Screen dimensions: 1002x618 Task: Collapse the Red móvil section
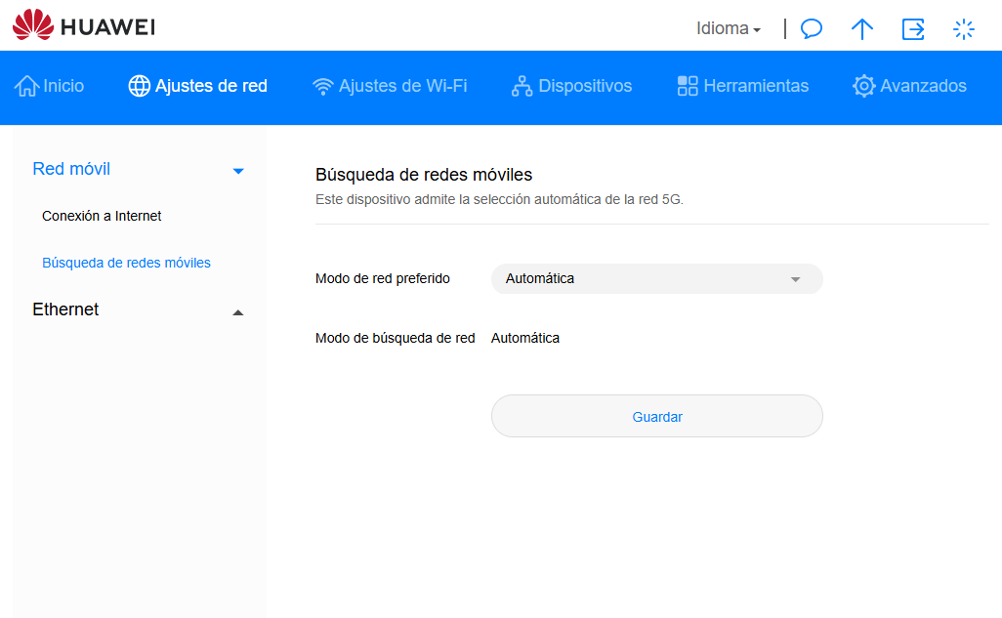click(237, 171)
